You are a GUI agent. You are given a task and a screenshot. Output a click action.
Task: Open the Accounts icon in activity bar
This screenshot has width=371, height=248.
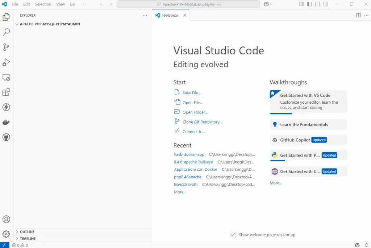[6, 219]
